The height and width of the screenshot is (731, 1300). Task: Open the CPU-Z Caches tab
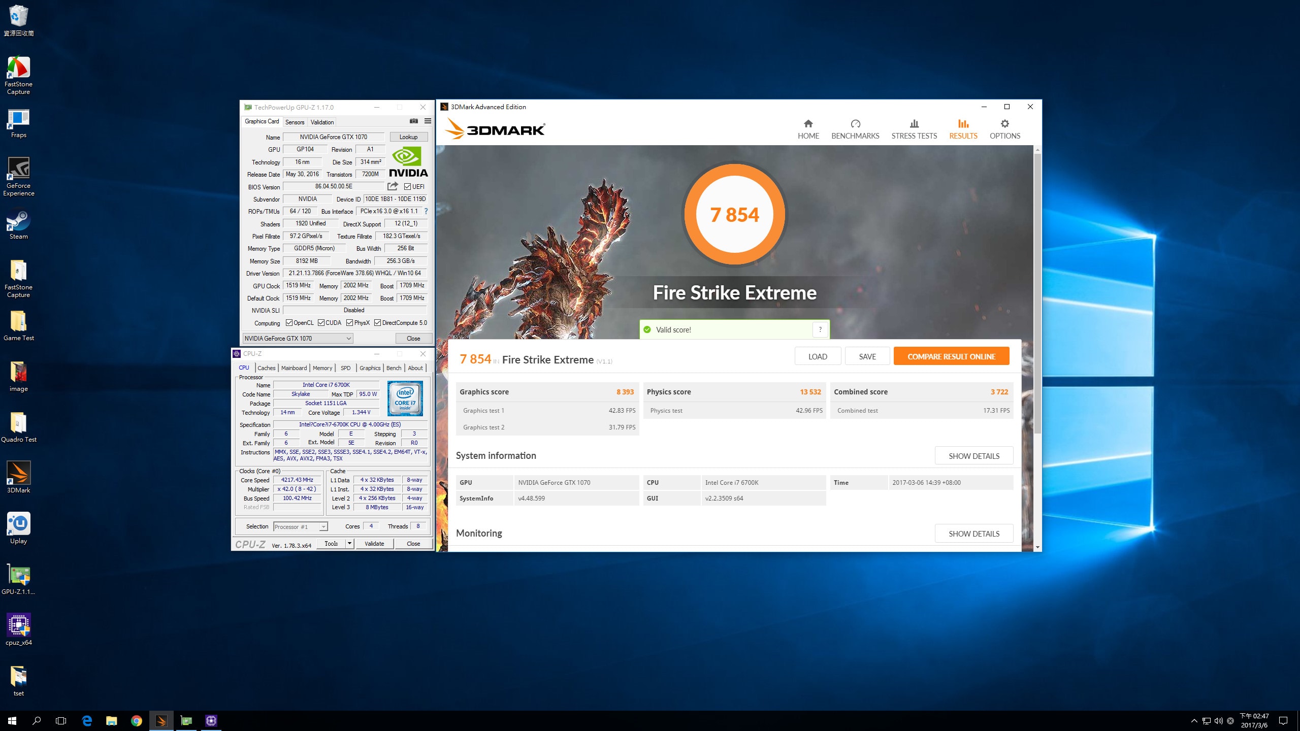pos(266,368)
